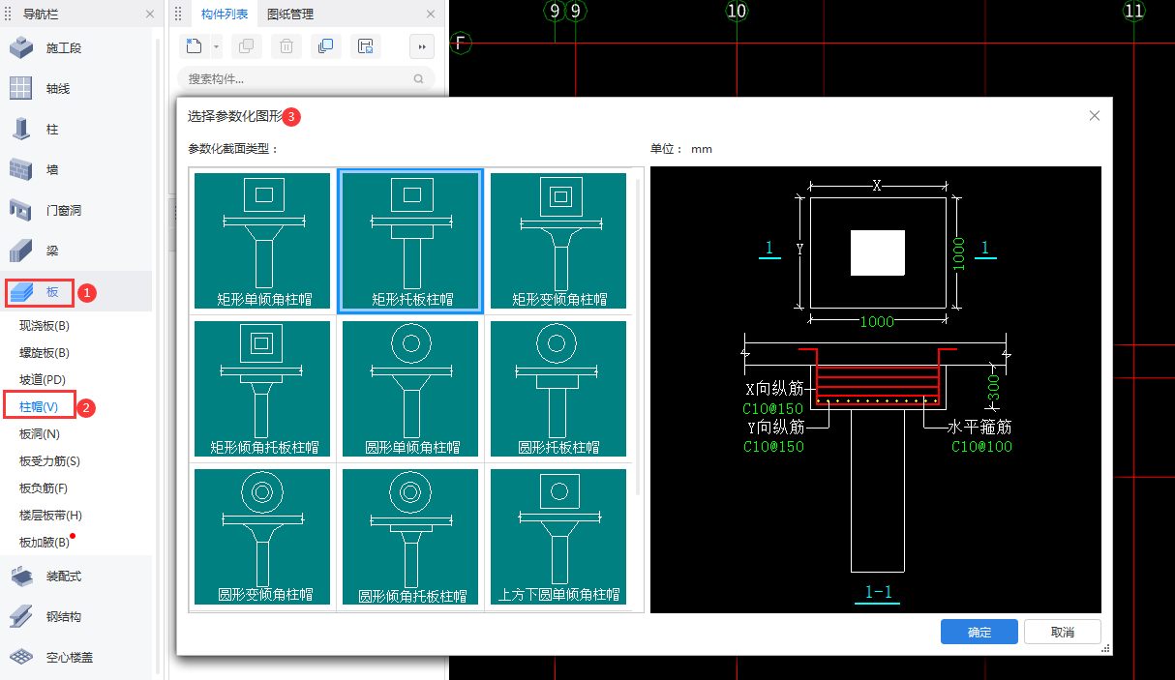Select 板受力筋(S) in the tree

pos(49,461)
